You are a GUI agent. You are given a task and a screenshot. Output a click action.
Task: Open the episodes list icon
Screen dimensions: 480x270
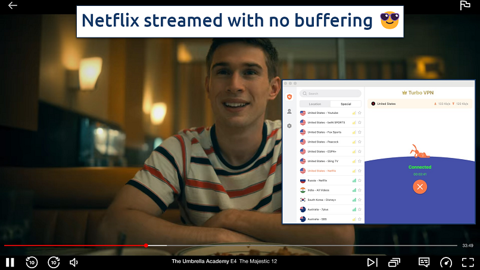tap(394, 262)
